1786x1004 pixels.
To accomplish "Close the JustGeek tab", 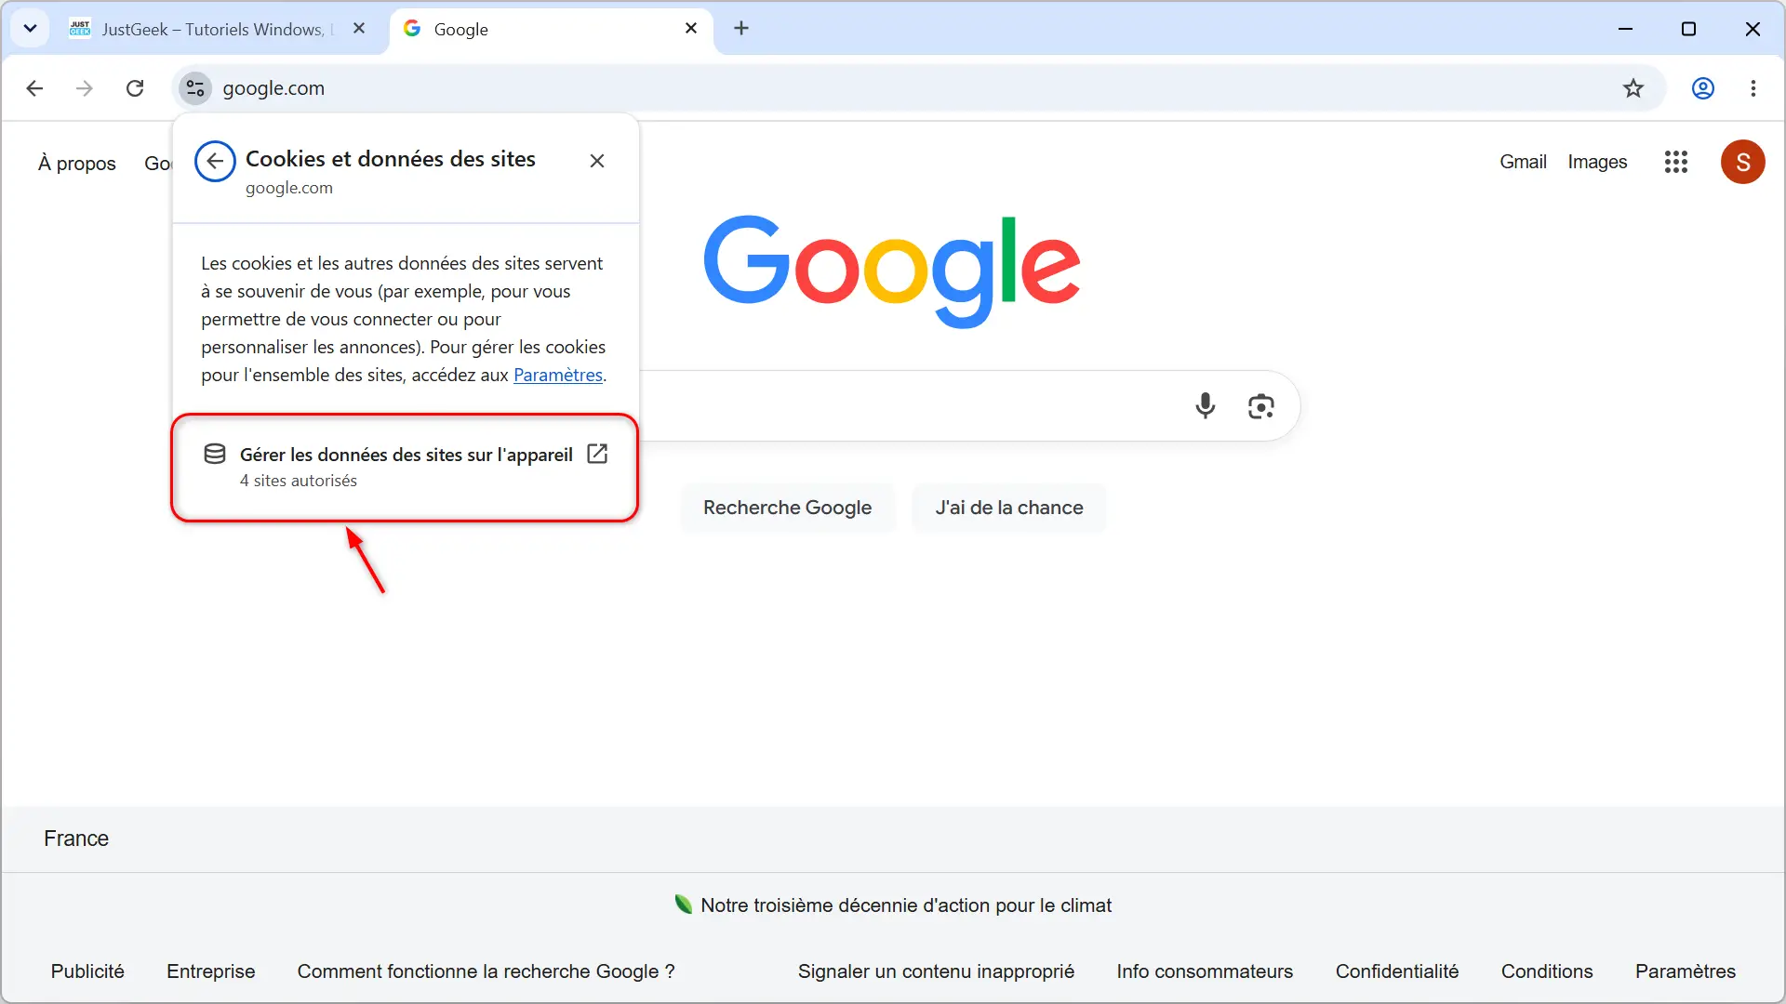I will point(359,29).
